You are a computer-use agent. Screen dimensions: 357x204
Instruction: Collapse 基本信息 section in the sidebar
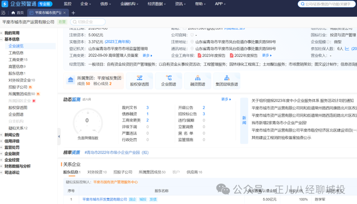tap(1, 39)
